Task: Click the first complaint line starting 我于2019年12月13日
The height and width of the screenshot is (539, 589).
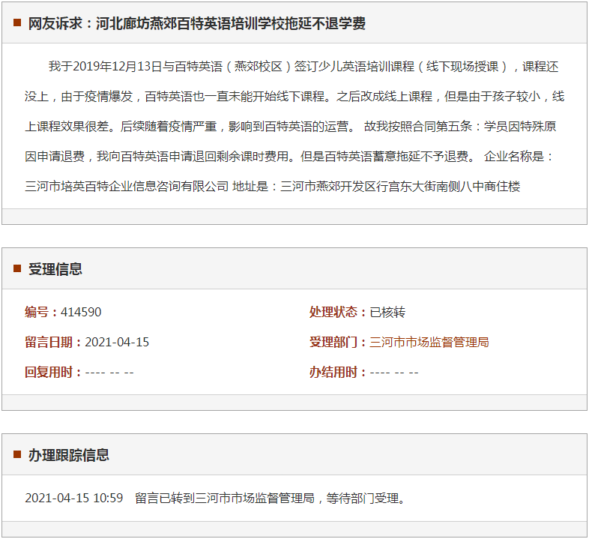Action: click(x=303, y=67)
